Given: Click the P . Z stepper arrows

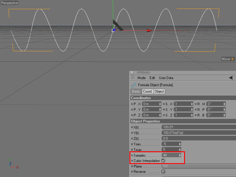Looking at the screenshot, I should pyautogui.click(x=160, y=115).
